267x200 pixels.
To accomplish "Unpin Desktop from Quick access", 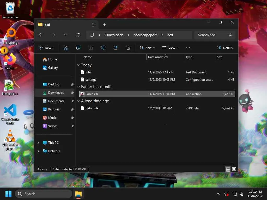I will click(x=72, y=84).
